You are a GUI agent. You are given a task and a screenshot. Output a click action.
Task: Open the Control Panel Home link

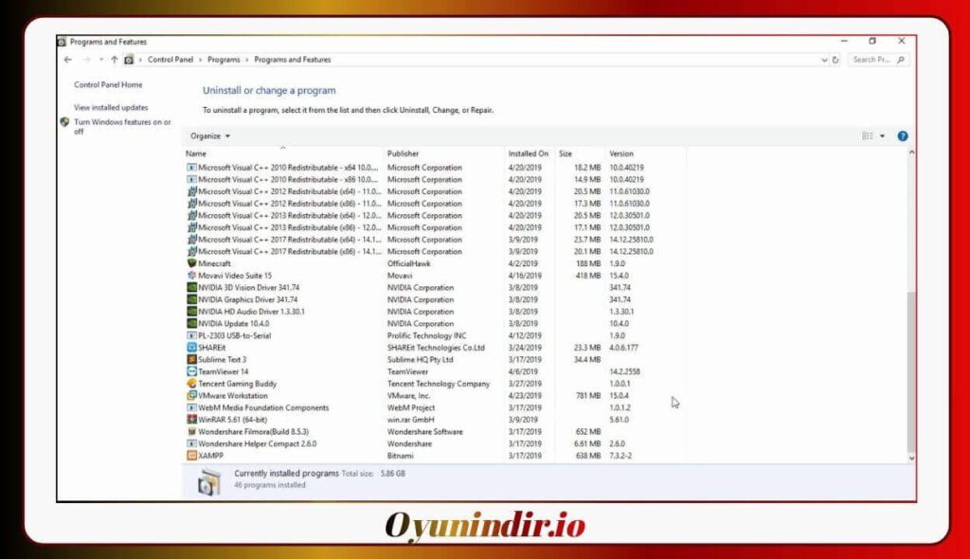click(108, 85)
